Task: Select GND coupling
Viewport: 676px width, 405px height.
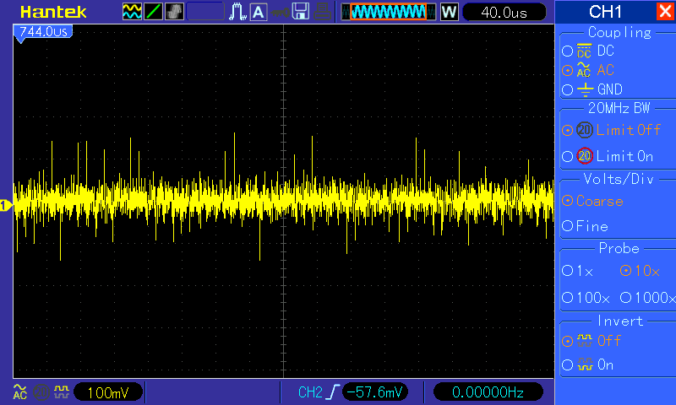Action: (x=592, y=89)
